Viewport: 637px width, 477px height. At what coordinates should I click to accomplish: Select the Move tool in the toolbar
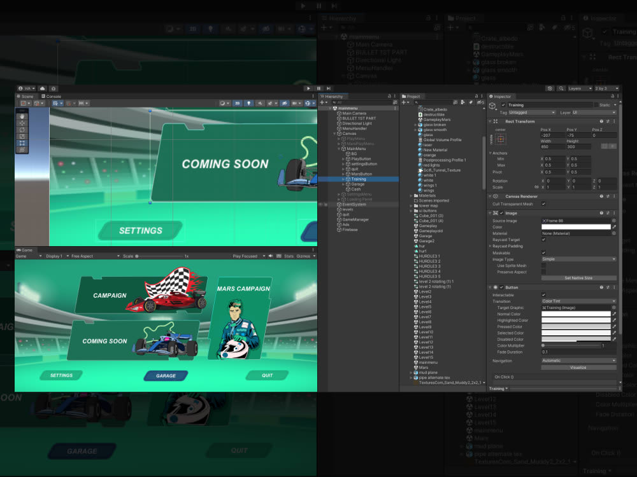(x=22, y=123)
